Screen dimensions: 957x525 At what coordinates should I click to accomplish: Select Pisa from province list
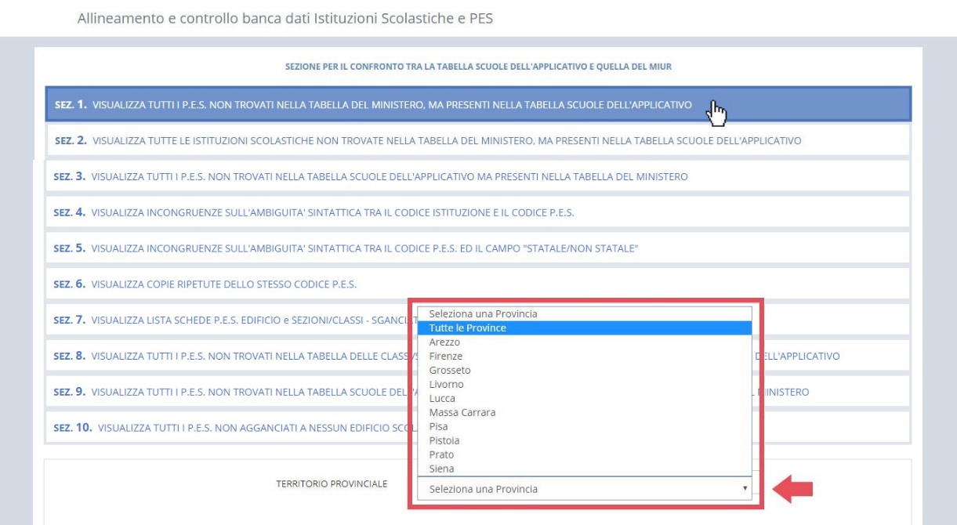pyautogui.click(x=585, y=426)
